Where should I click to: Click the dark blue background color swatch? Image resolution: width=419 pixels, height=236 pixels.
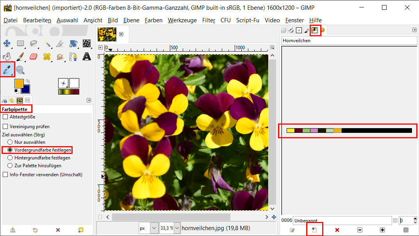click(x=26, y=90)
